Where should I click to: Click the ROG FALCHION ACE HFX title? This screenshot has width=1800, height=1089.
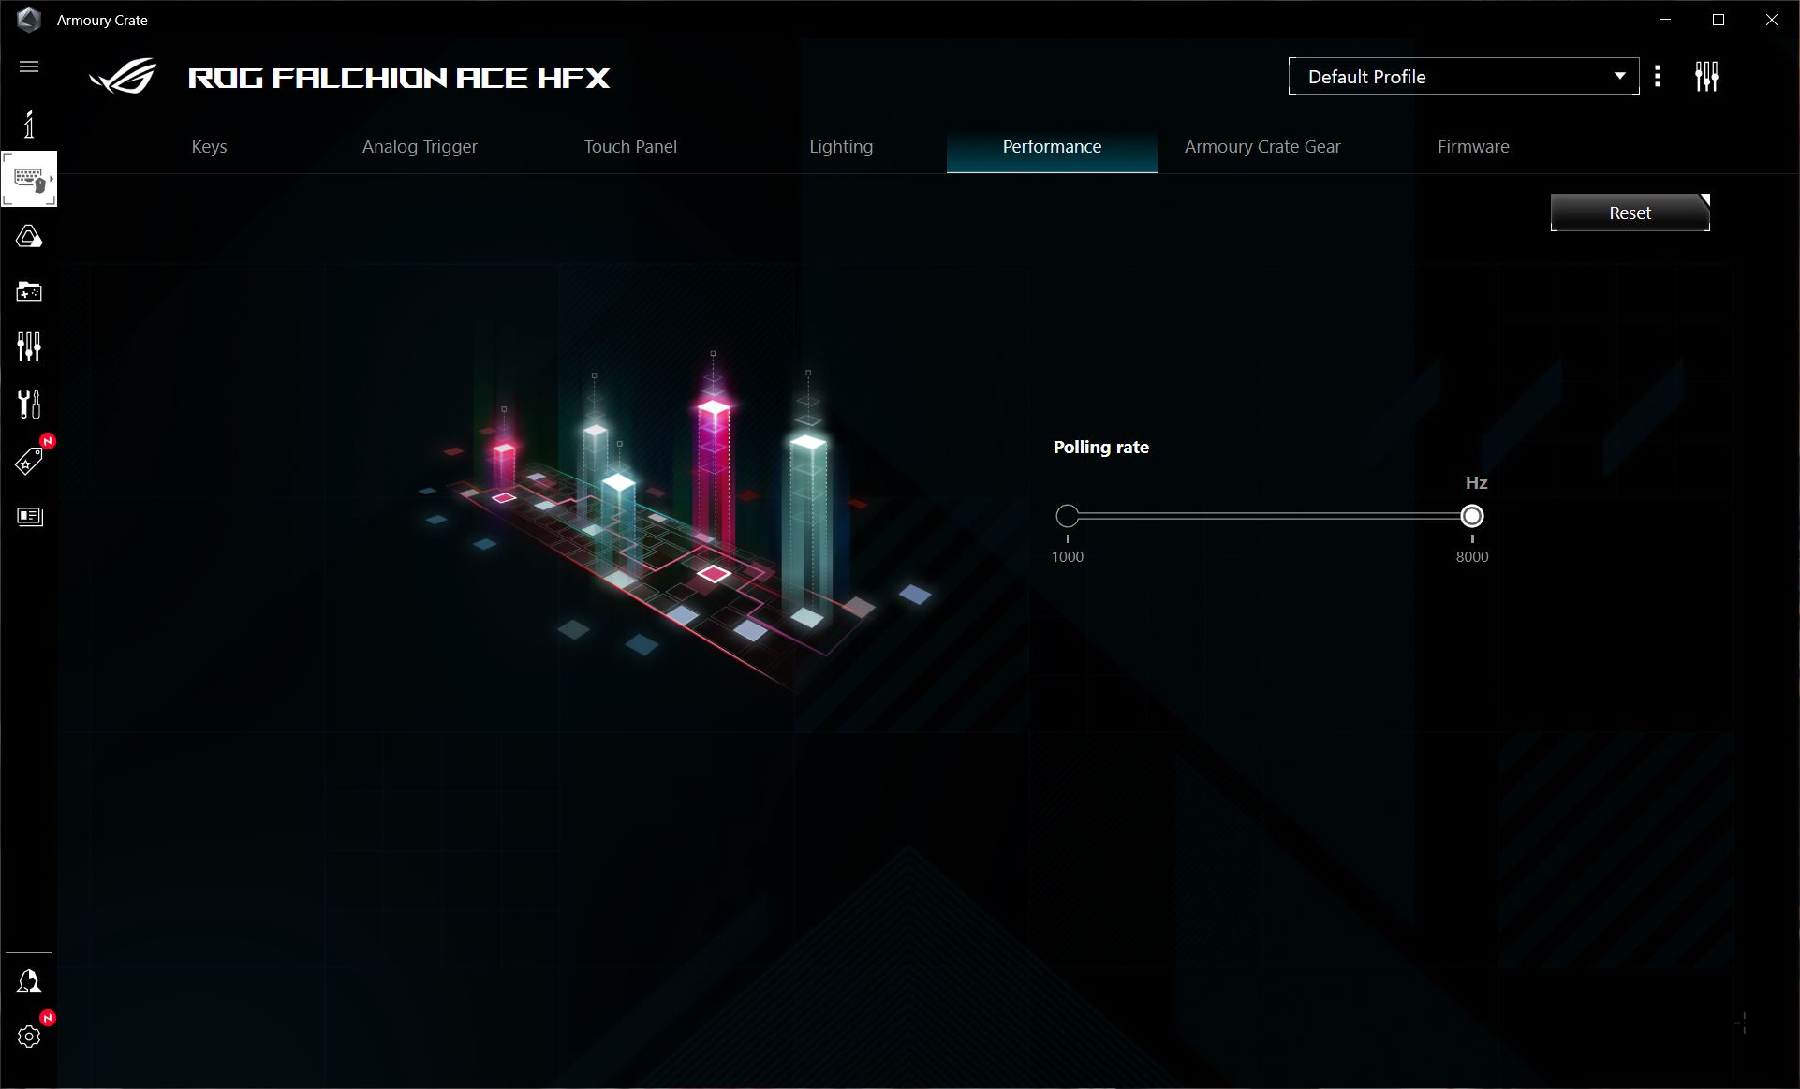point(399,78)
